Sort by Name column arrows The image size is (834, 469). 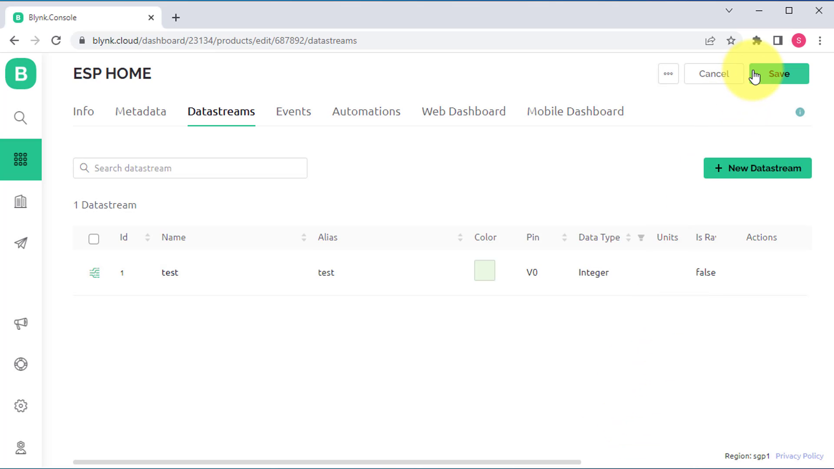pyautogui.click(x=304, y=238)
